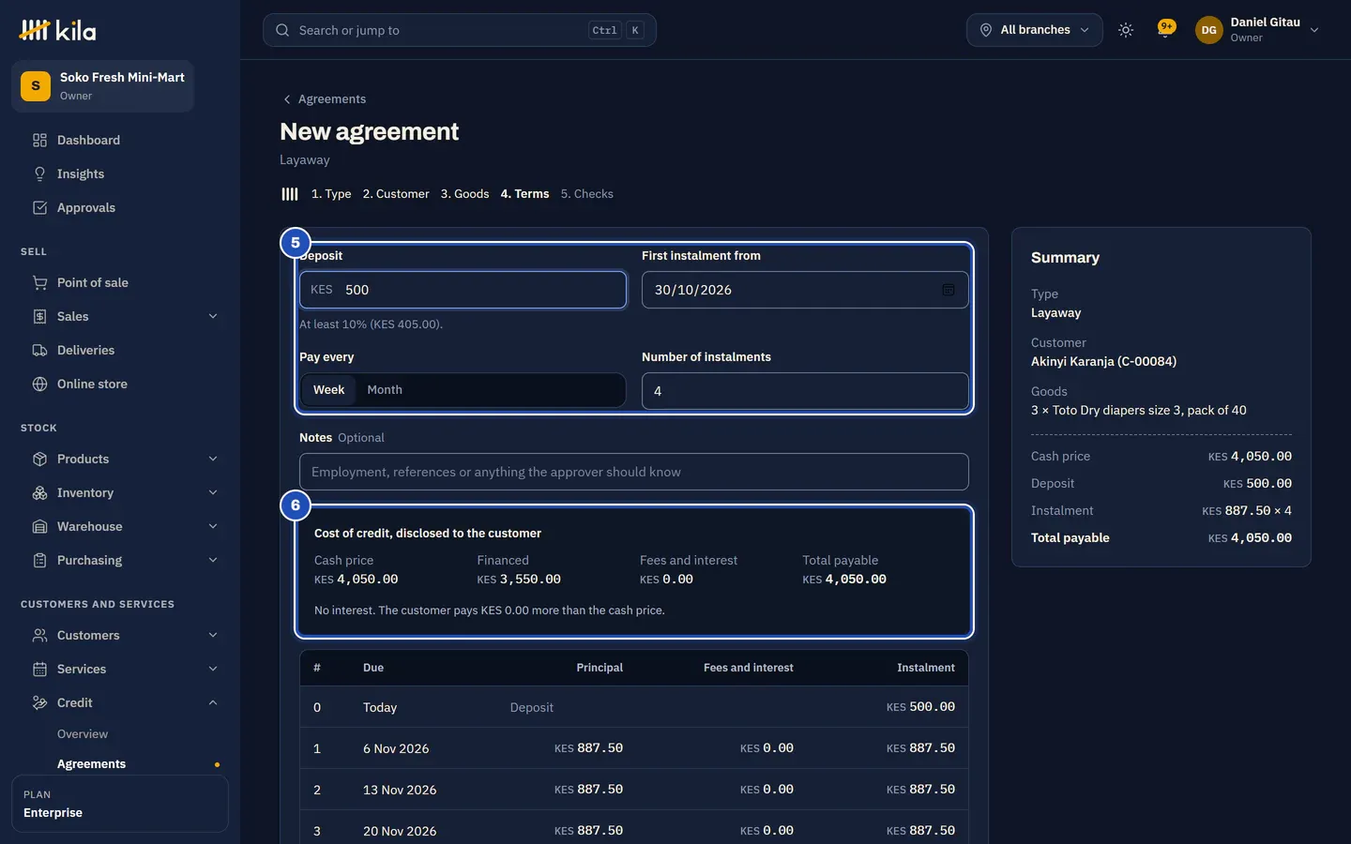Expand the Warehouse submenu
This screenshot has height=844, width=1351.
213,527
